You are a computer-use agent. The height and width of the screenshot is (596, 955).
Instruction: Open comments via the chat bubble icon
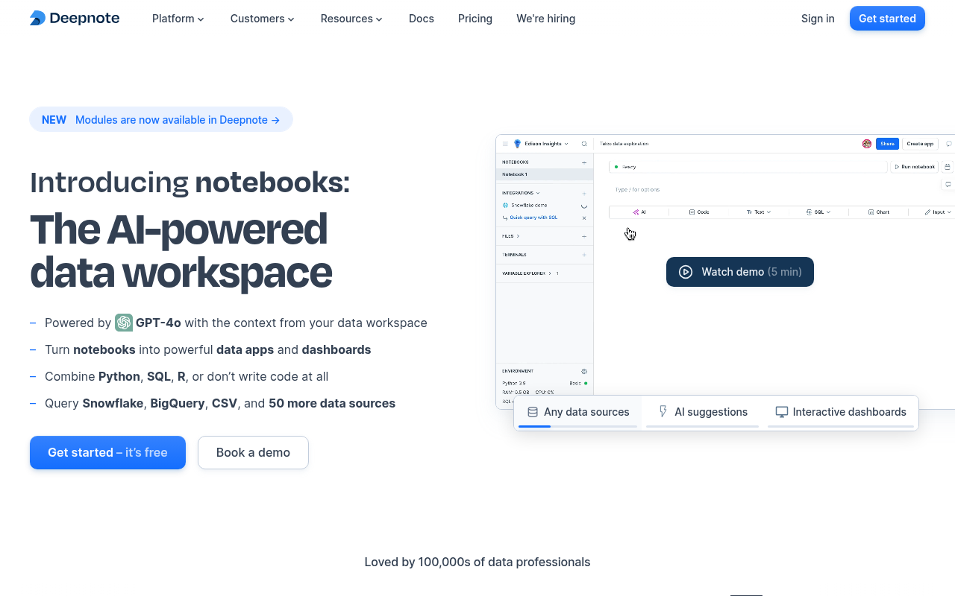[948, 144]
